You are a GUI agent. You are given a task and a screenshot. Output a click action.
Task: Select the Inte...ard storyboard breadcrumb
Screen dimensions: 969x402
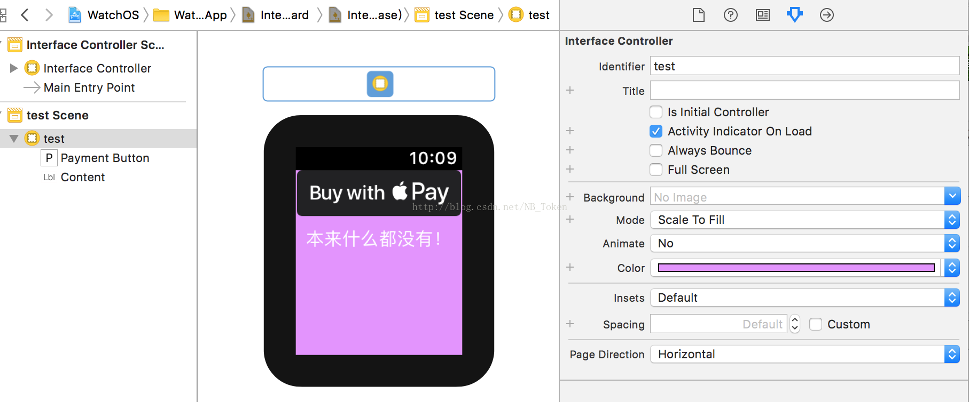[276, 15]
